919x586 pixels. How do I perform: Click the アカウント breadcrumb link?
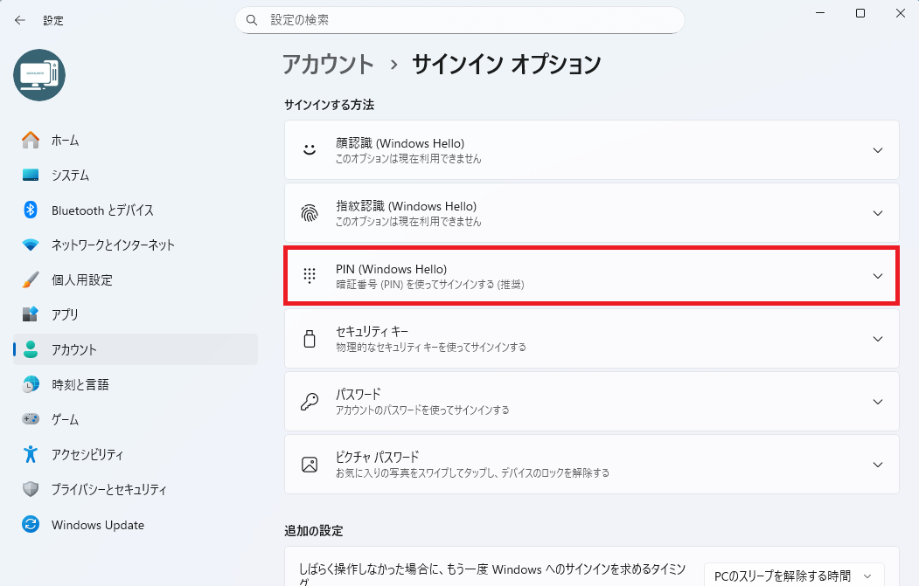(328, 64)
